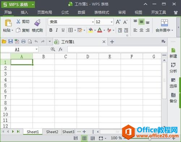Click the decrease indent icon
The width and height of the screenshot is (181, 142).
120,30
